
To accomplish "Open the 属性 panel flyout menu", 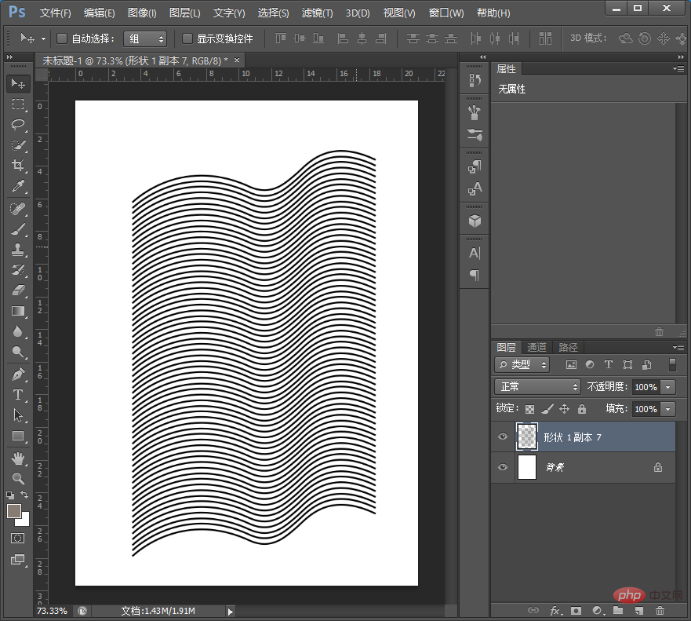I will (x=678, y=68).
